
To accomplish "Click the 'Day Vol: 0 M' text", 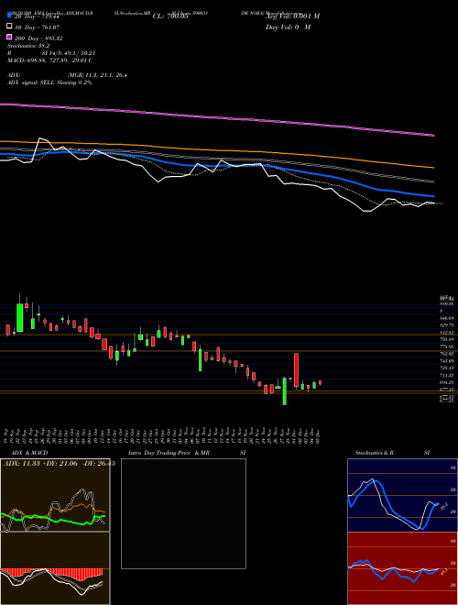I will [288, 27].
